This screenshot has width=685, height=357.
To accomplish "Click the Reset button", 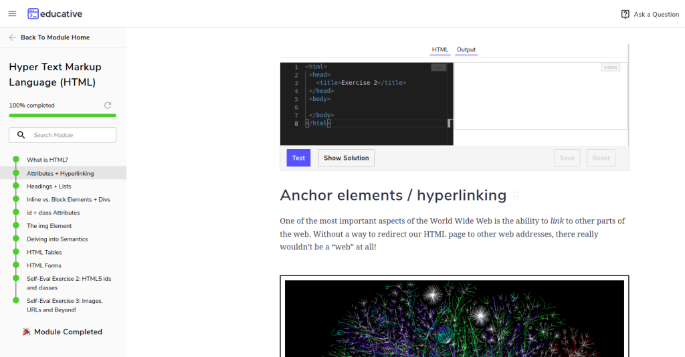I will 601,158.
